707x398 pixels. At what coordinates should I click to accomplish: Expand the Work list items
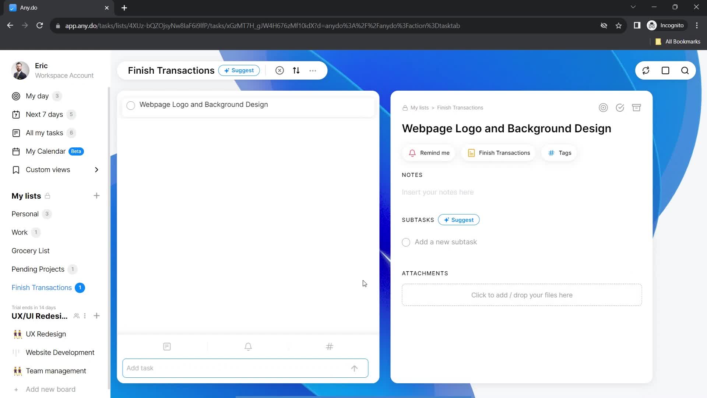pos(20,232)
